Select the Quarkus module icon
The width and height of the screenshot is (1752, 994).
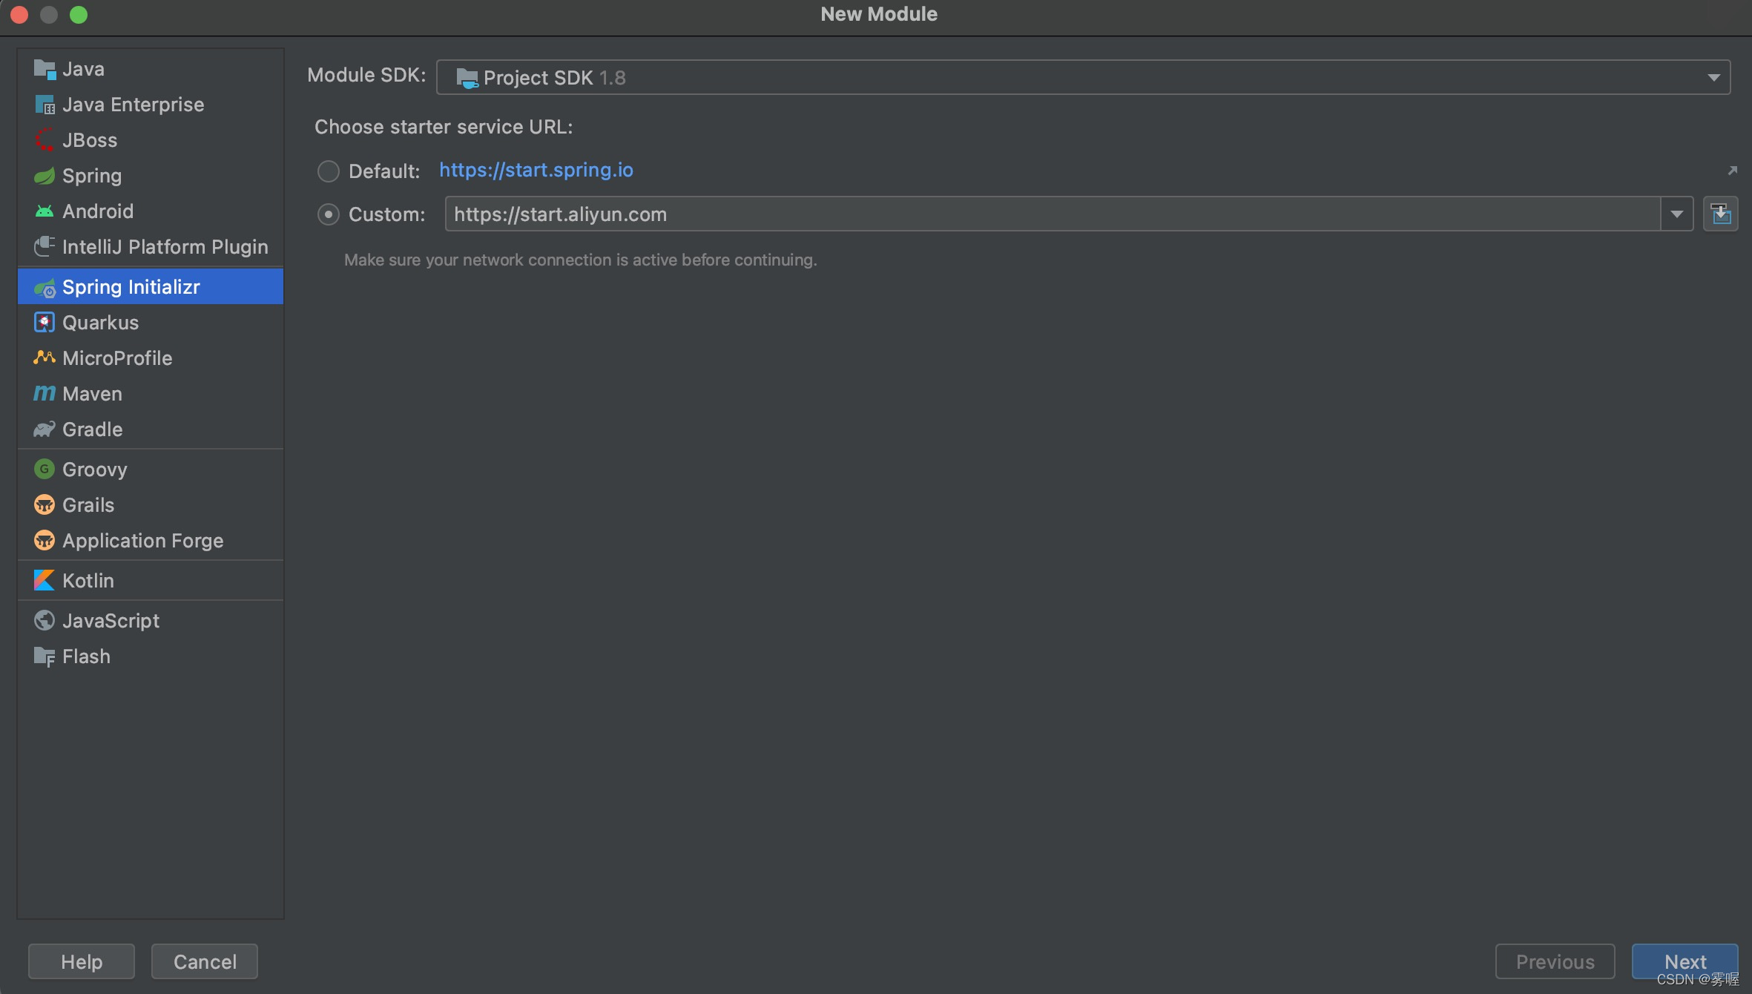(45, 321)
